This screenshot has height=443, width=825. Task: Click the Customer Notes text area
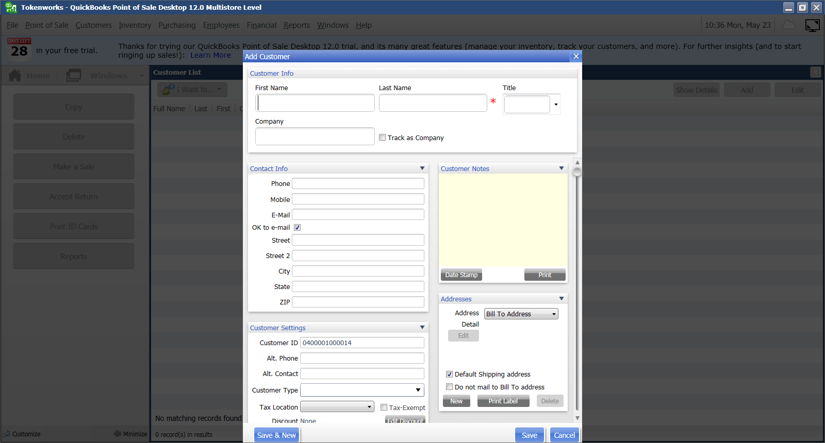tap(503, 220)
